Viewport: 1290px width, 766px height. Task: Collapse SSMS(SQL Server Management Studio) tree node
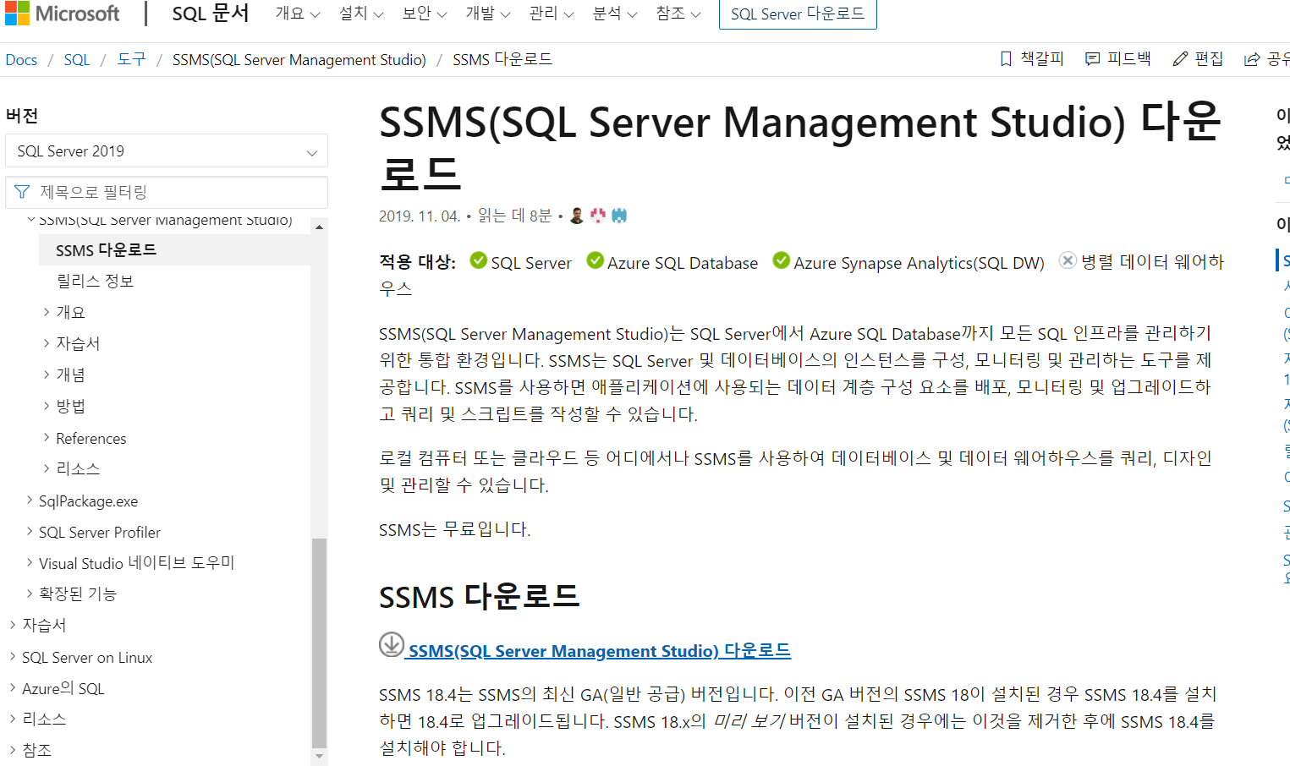click(31, 220)
